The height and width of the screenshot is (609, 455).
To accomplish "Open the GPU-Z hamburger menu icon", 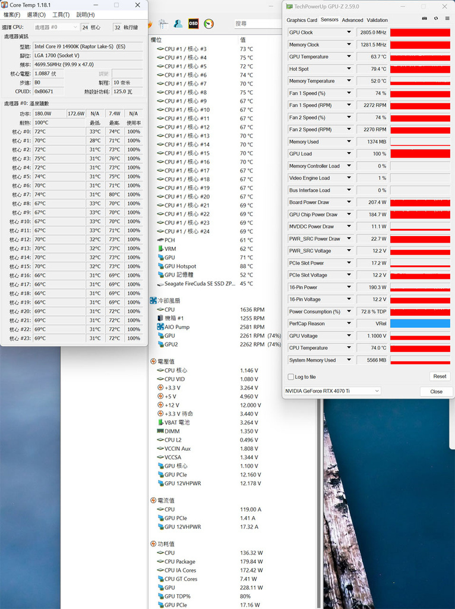I will point(447,18).
